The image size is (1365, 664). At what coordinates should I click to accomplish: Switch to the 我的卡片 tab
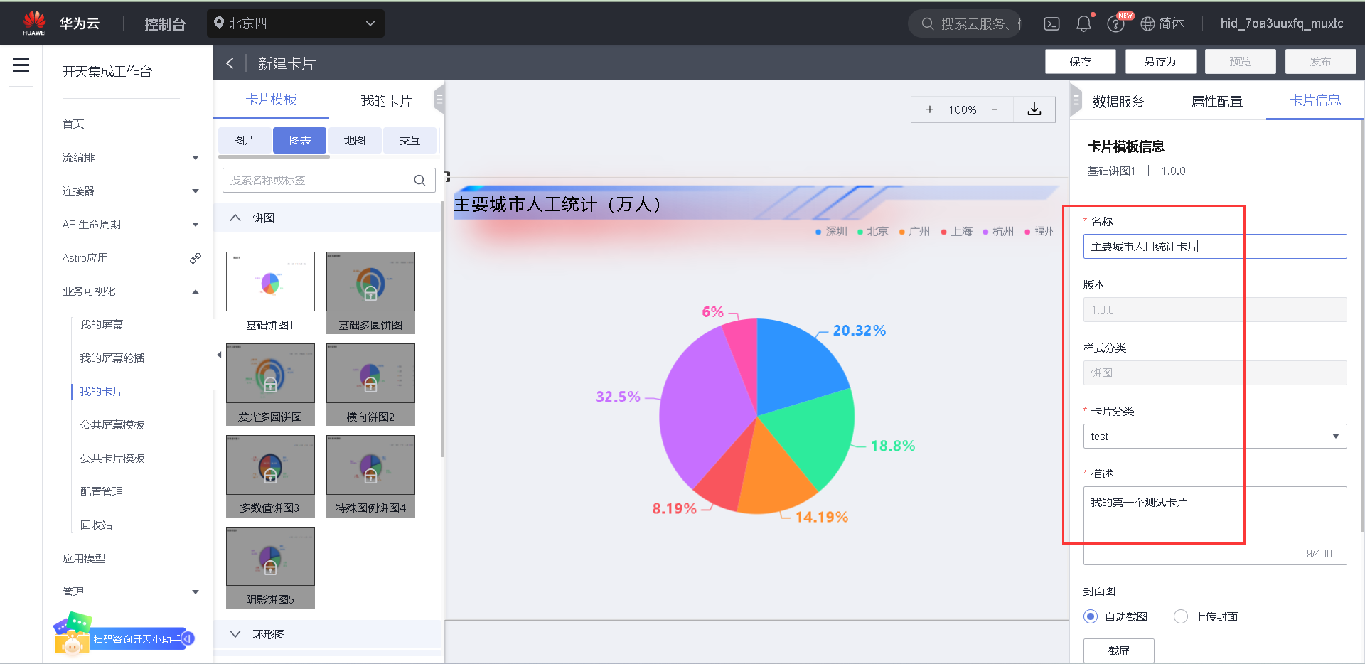pyautogui.click(x=386, y=100)
